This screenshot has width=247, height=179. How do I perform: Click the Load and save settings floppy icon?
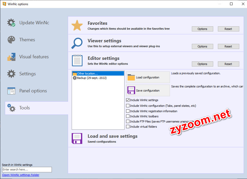tap(77, 139)
